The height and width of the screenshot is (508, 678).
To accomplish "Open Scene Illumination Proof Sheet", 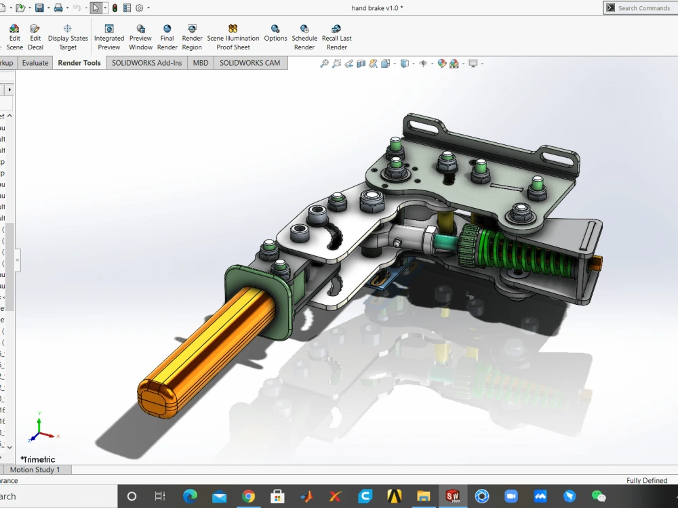I will click(233, 37).
